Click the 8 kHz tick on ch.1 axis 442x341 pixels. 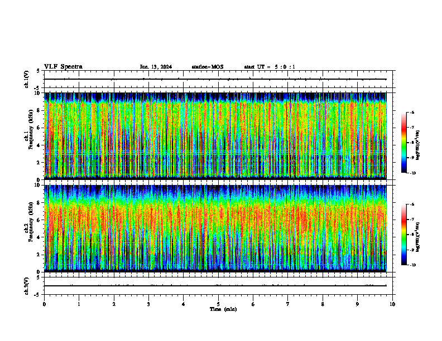coord(39,110)
